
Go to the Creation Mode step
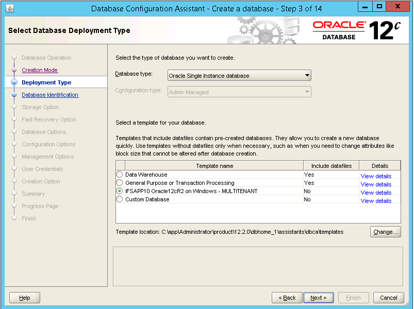coord(40,70)
